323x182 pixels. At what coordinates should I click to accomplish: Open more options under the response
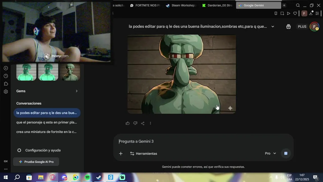coord(150,123)
